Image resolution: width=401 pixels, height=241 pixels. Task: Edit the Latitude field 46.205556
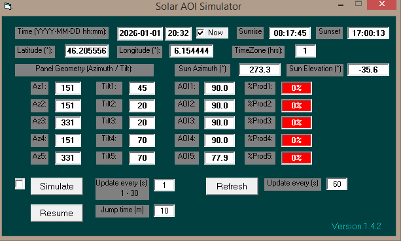[x=86, y=51]
